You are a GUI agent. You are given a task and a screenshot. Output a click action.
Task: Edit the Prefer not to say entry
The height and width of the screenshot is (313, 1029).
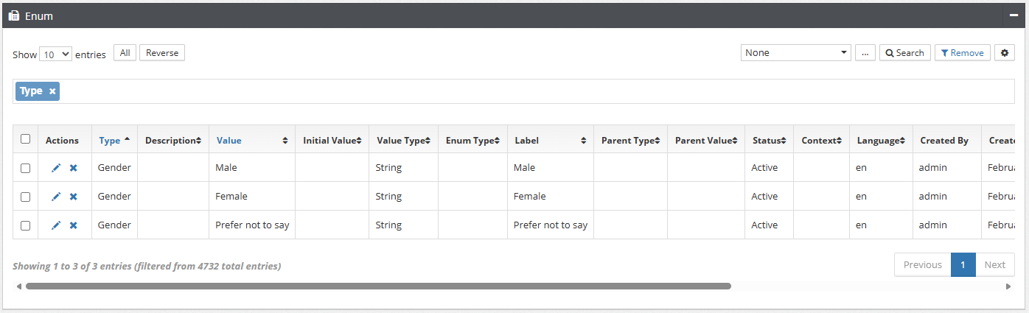click(x=56, y=225)
